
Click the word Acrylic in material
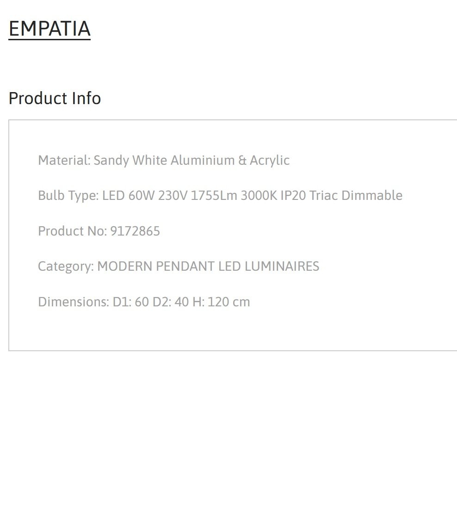tap(270, 161)
